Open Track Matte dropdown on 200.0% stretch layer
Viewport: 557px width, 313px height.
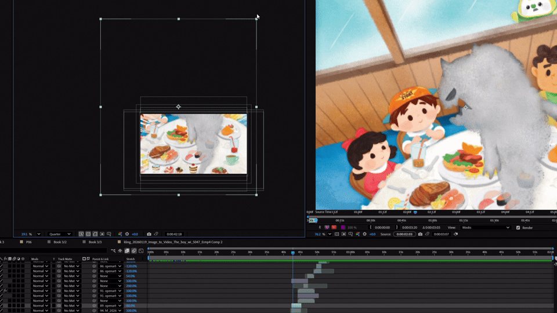[71, 286]
